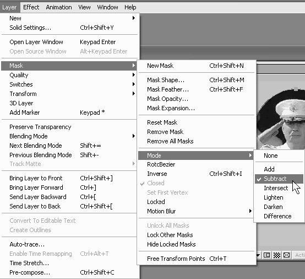This screenshot has width=305, height=279.
Task: Click the Region of Interest icon
Action: coord(266,255)
